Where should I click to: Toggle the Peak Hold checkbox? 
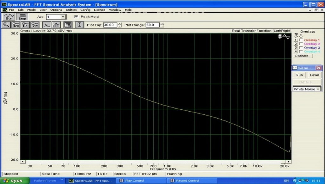pyautogui.click(x=76, y=16)
